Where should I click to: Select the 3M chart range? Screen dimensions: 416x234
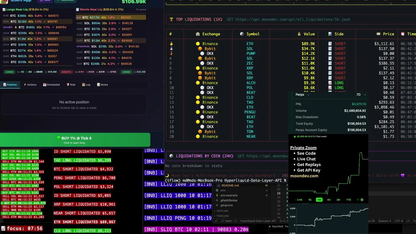[x=338, y=200]
